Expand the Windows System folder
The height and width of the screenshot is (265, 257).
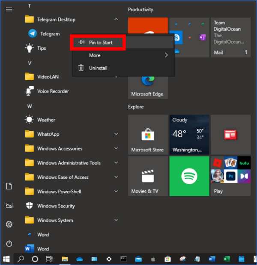click(x=116, y=220)
